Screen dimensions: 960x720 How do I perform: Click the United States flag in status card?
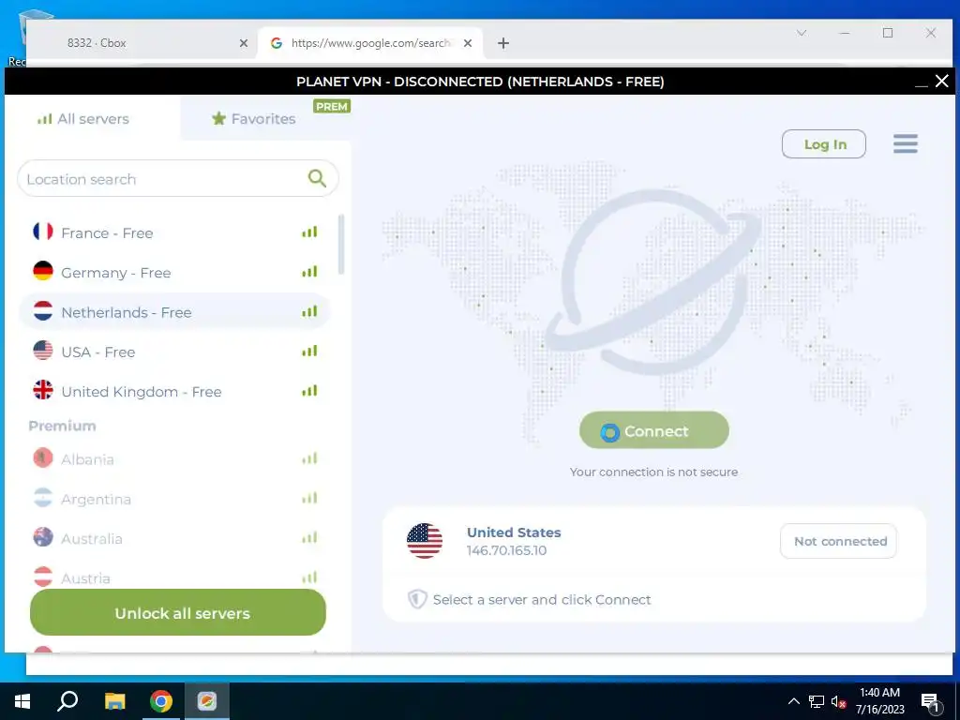pos(425,541)
